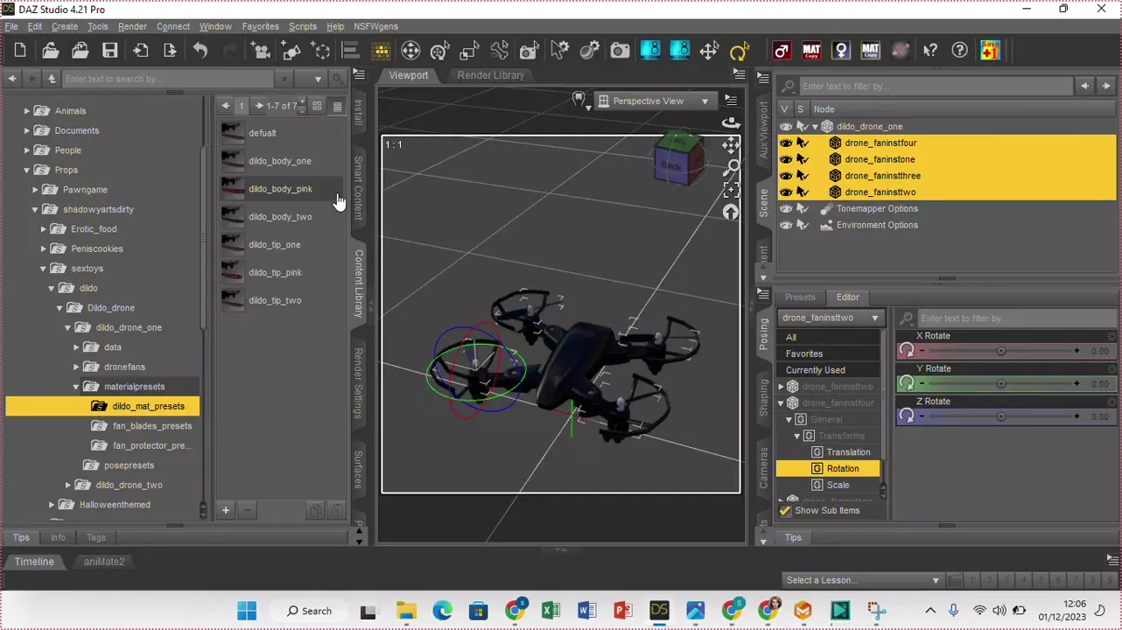Open the drone_faninsttwo node selector dropdown
1122x630 pixels.
[829, 318]
